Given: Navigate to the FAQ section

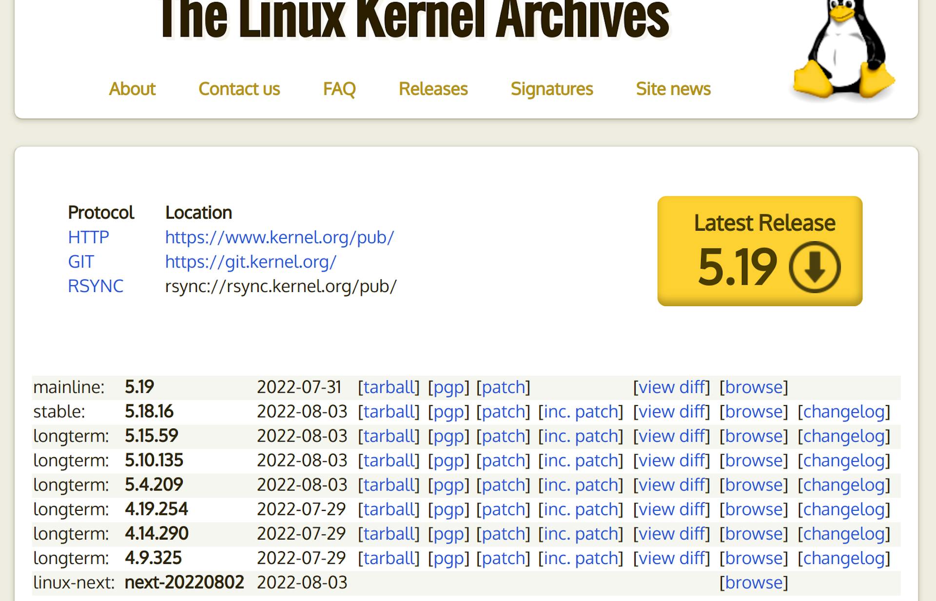Looking at the screenshot, I should click(x=340, y=89).
